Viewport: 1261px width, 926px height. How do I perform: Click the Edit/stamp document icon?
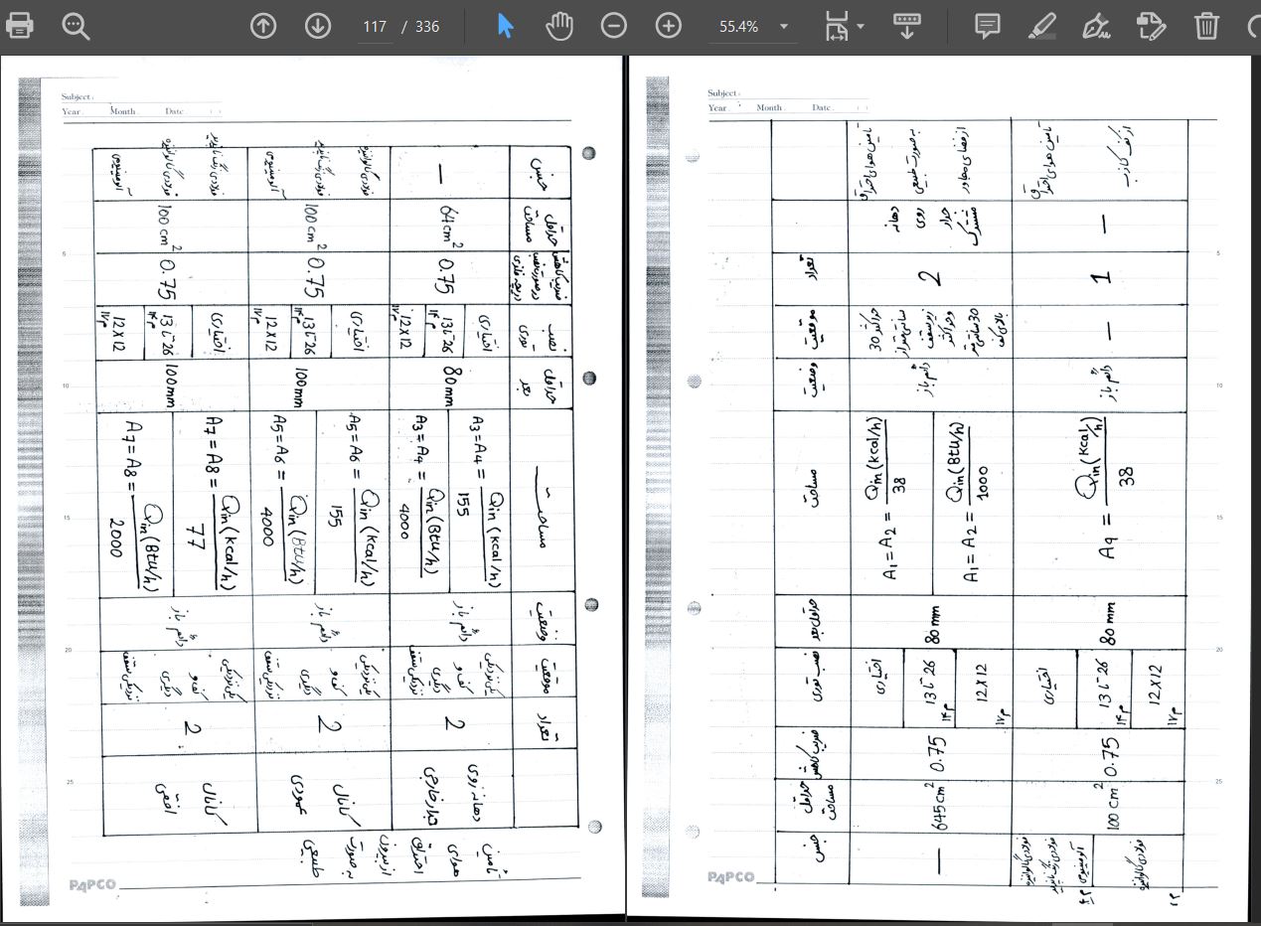(1151, 26)
